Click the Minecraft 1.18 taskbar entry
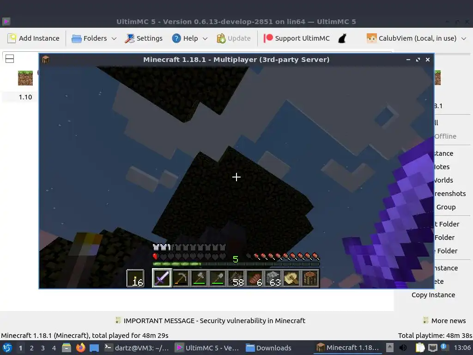This screenshot has height=355, width=473. 347,348
